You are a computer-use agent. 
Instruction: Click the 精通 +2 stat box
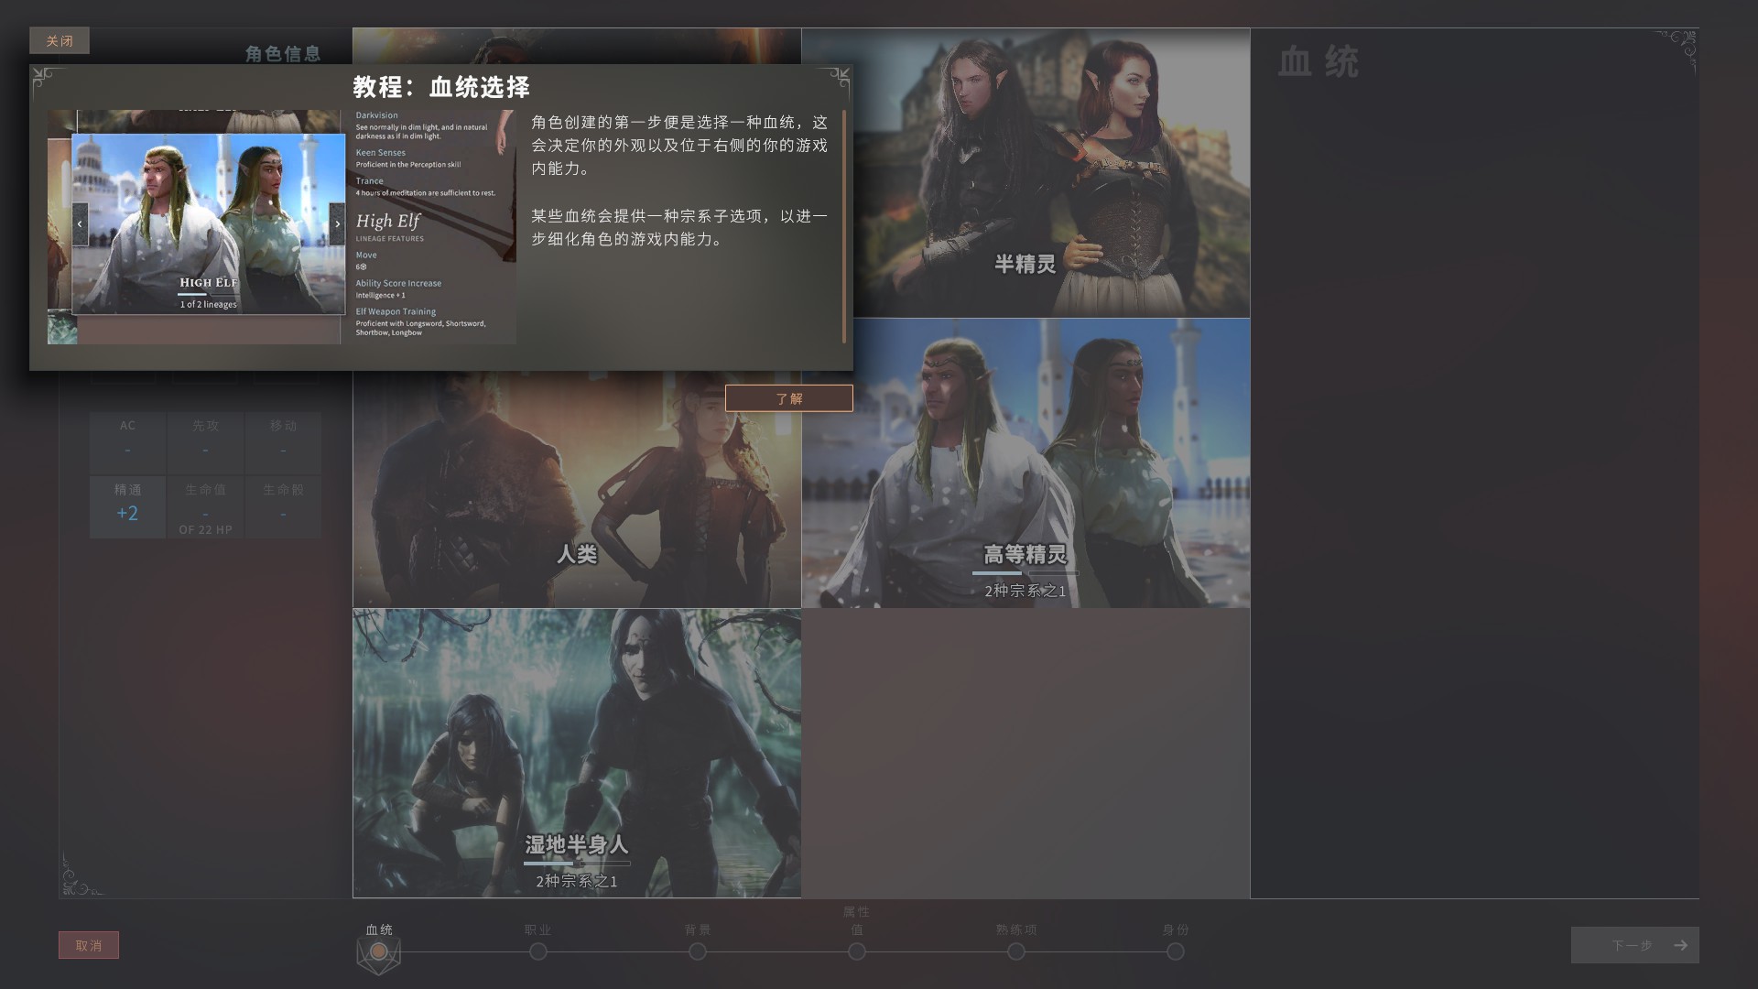coord(127,506)
